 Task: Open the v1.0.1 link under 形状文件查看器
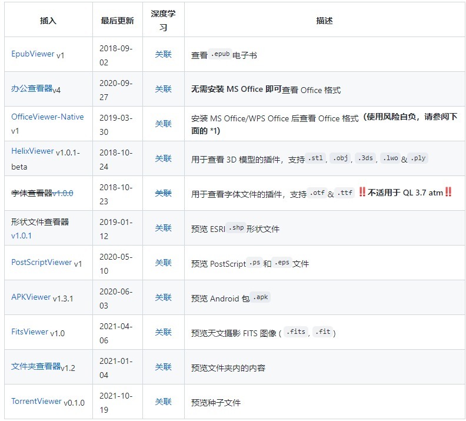point(21,236)
